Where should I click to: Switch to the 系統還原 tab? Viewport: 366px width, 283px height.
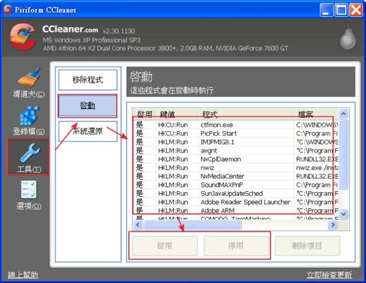[x=88, y=131]
